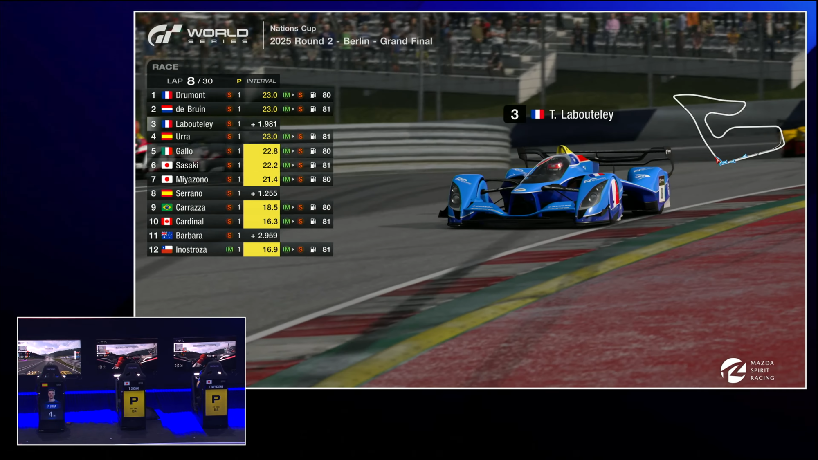Click Sasaki's yellow 22.2 pit time cell
Screen dimensions: 818x460
pyautogui.click(x=262, y=165)
